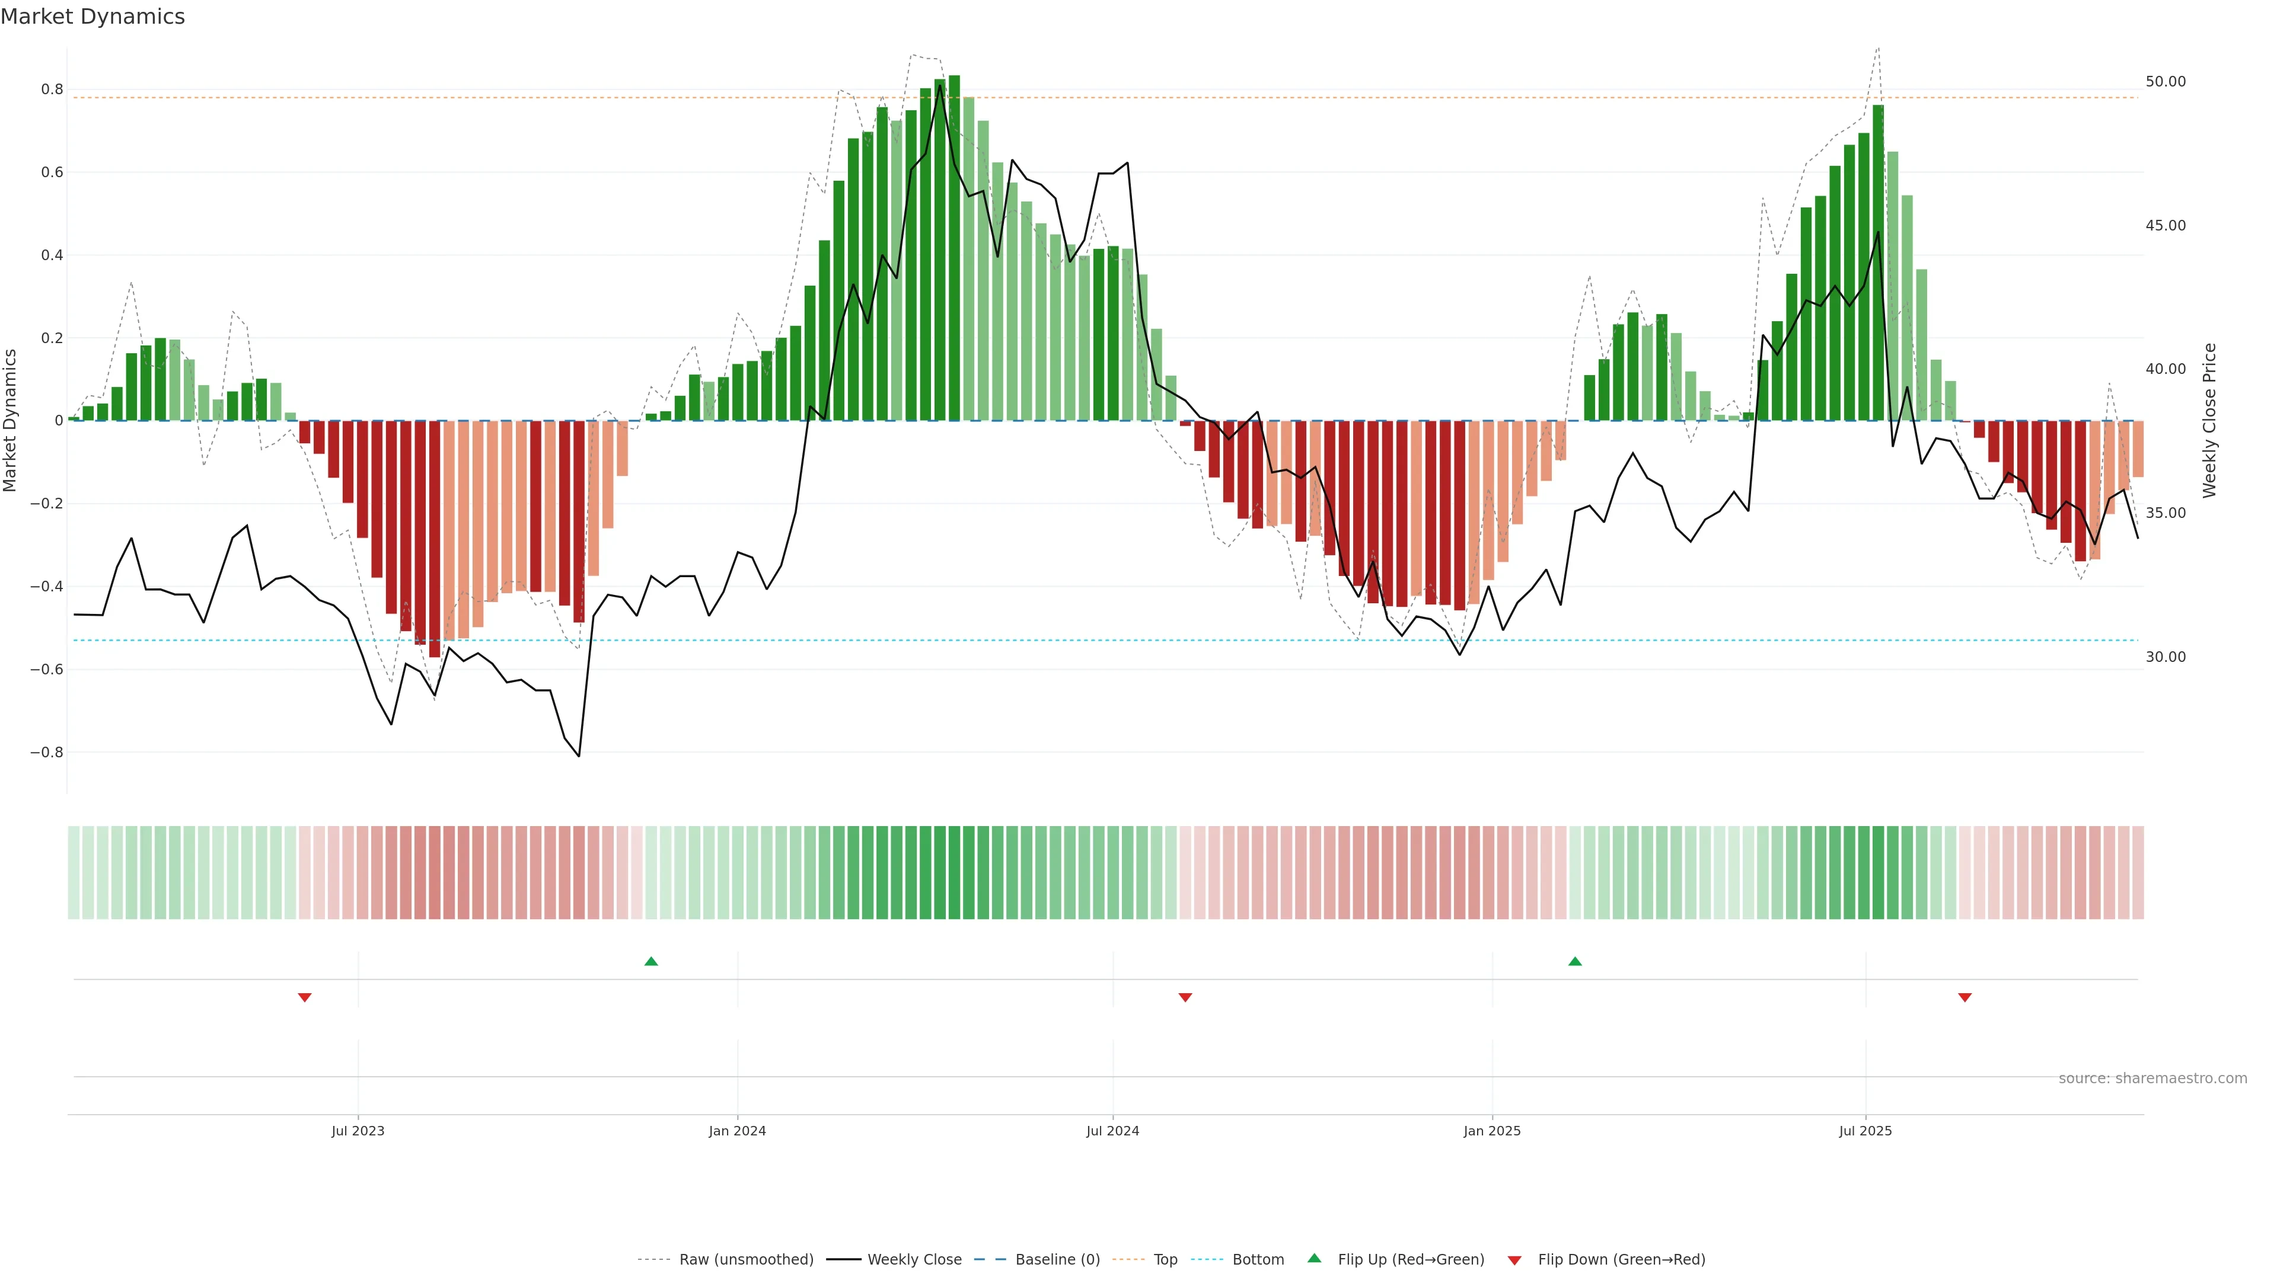Click the red flip-down marker after Jul 2025
The image size is (2277, 1280).
point(1964,997)
